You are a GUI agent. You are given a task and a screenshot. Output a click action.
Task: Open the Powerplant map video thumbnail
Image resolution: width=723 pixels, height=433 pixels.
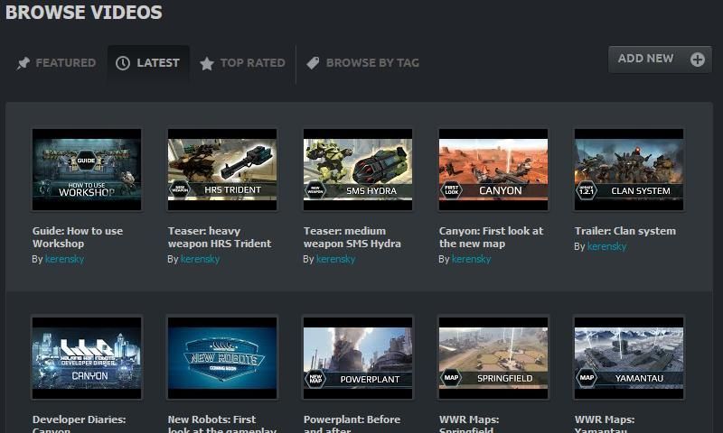tap(358, 357)
